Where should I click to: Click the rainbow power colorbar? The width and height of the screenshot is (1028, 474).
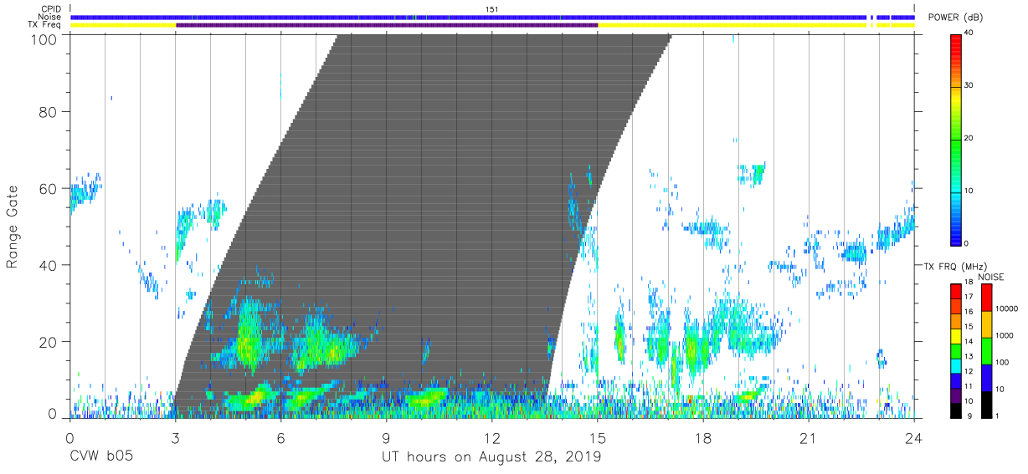point(956,139)
